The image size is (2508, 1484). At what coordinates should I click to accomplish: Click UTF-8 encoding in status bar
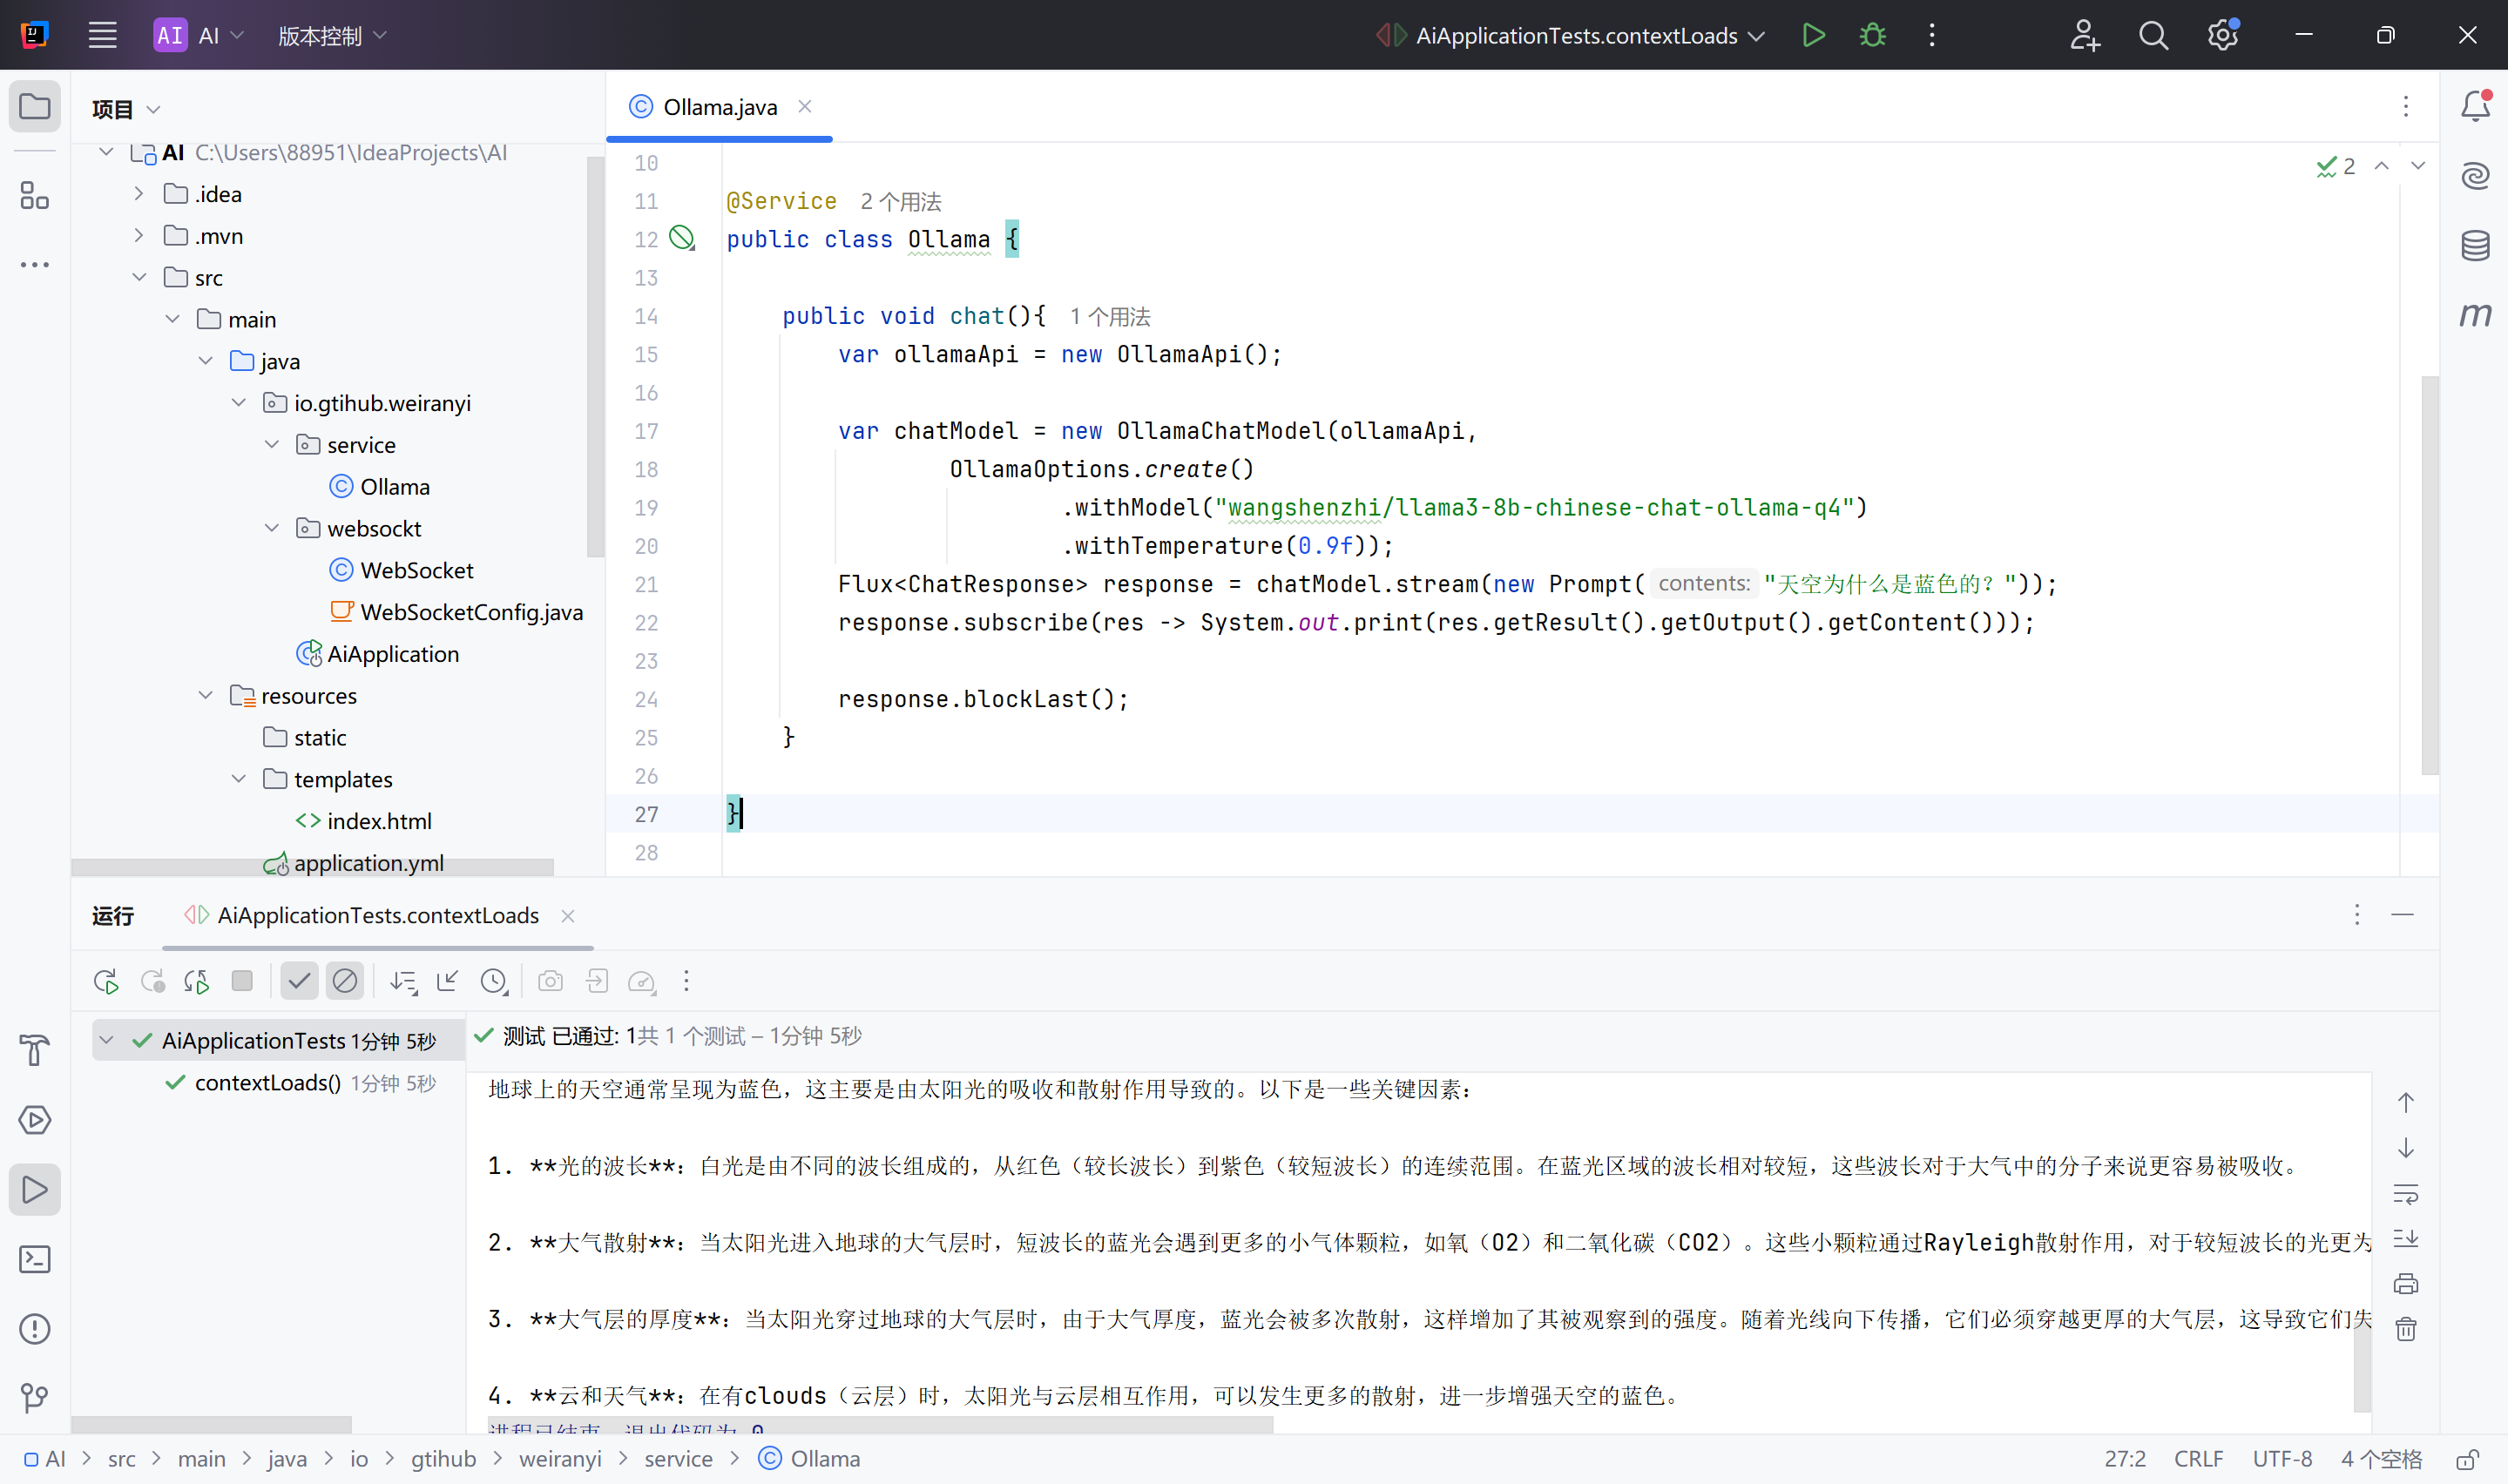pyautogui.click(x=2282, y=1459)
